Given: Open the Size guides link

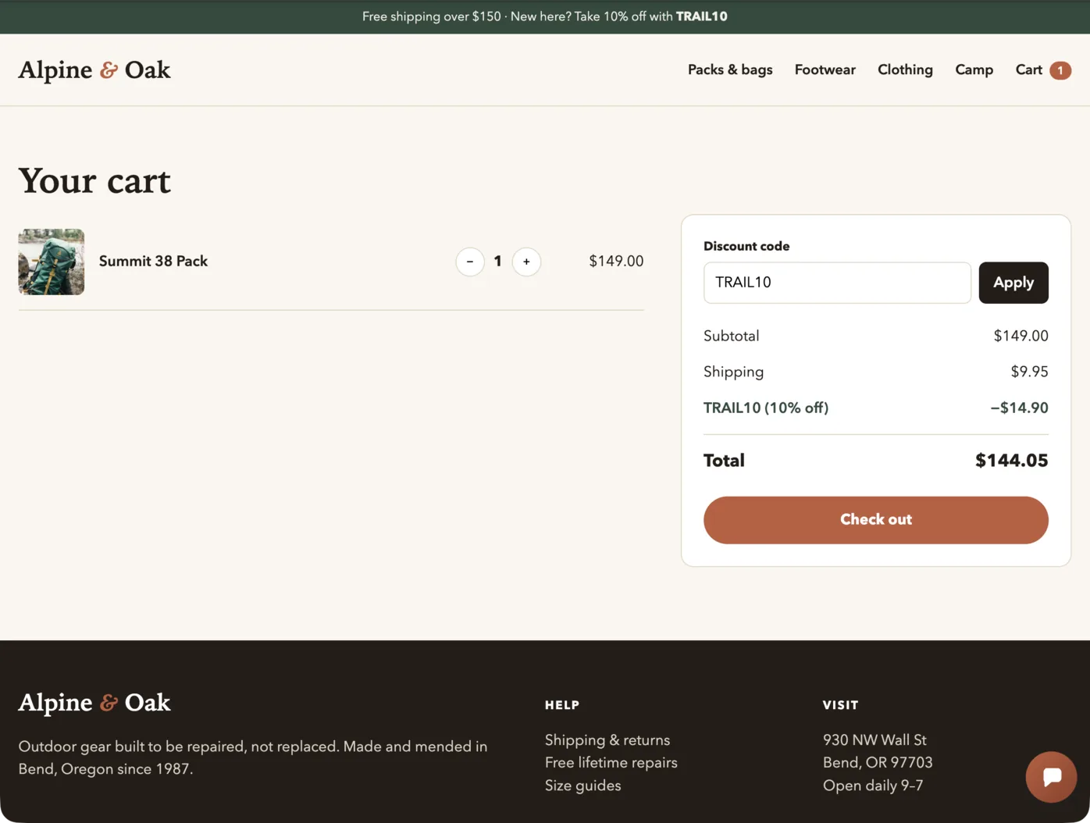Looking at the screenshot, I should 583,785.
